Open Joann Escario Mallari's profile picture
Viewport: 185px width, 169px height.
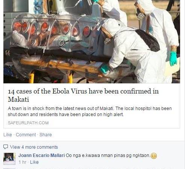point(9,159)
